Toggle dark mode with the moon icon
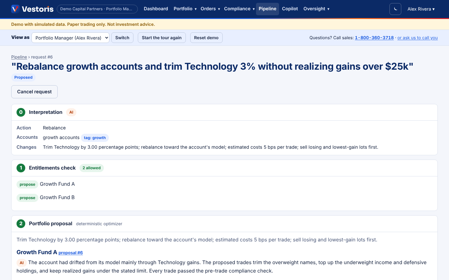The image size is (449, 280). click(395, 9)
